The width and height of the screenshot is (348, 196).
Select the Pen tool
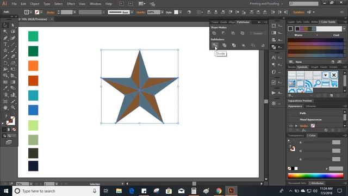pos(5,38)
